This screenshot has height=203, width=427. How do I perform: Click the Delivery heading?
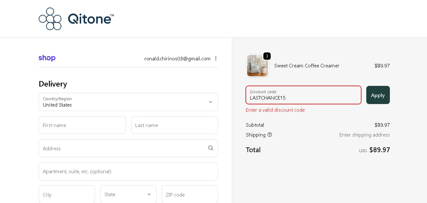[53, 84]
